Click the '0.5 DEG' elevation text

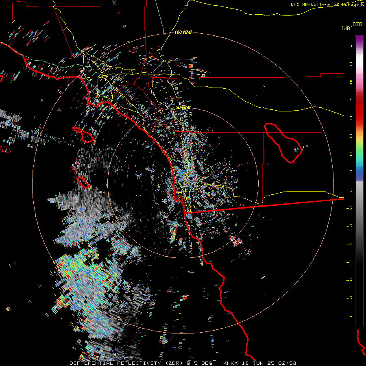[x=199, y=363]
